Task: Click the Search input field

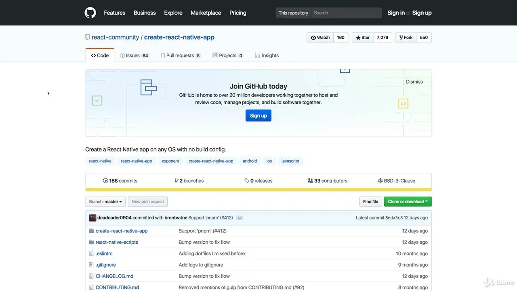Action: click(347, 13)
